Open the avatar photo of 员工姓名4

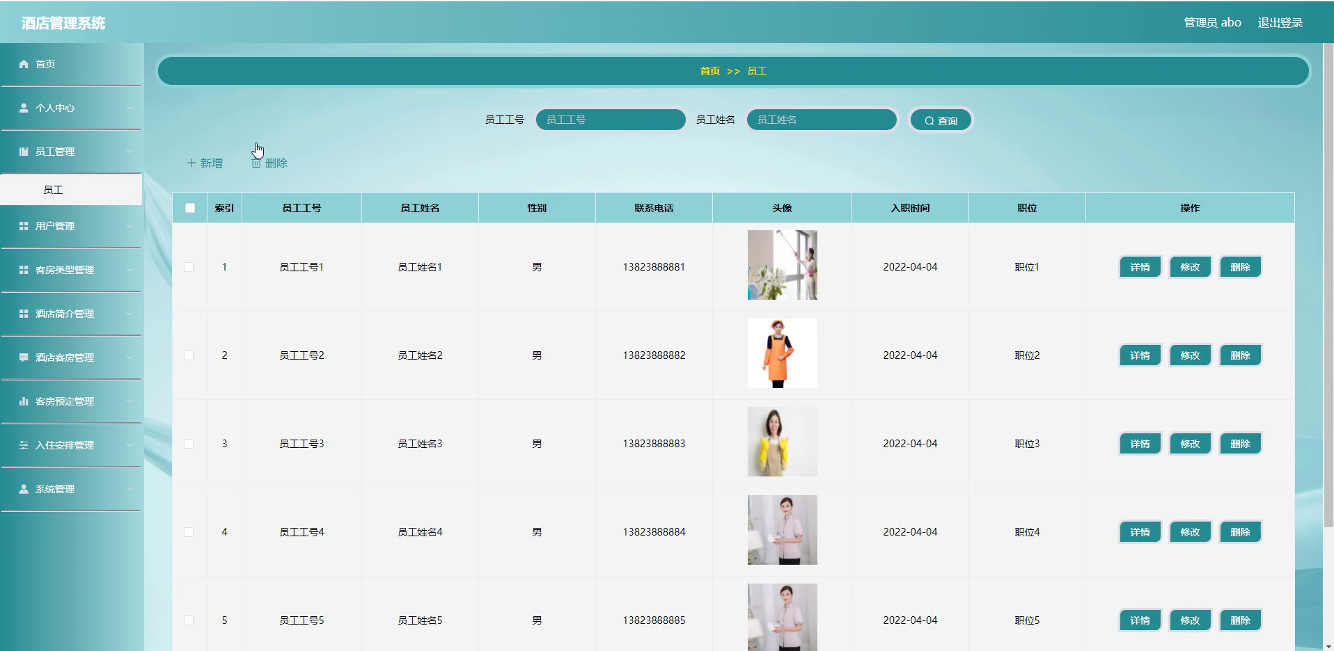coord(782,530)
